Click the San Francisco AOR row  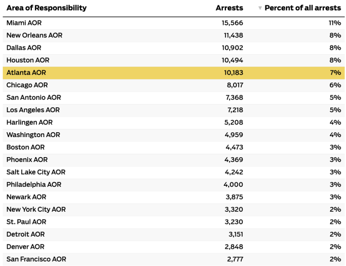(x=36, y=259)
